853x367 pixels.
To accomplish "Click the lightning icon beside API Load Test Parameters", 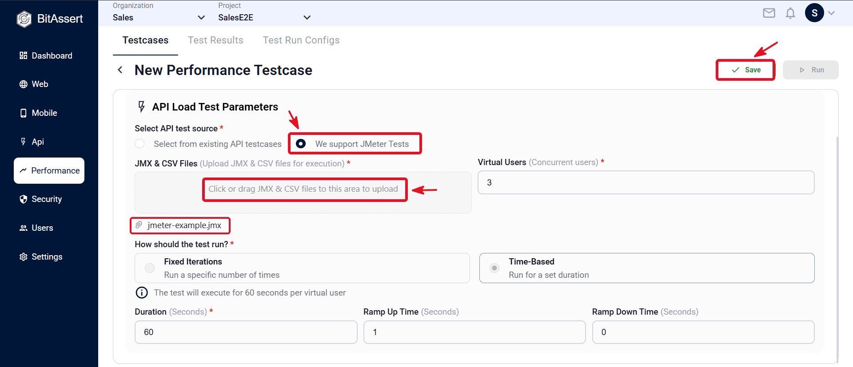I will pyautogui.click(x=142, y=107).
